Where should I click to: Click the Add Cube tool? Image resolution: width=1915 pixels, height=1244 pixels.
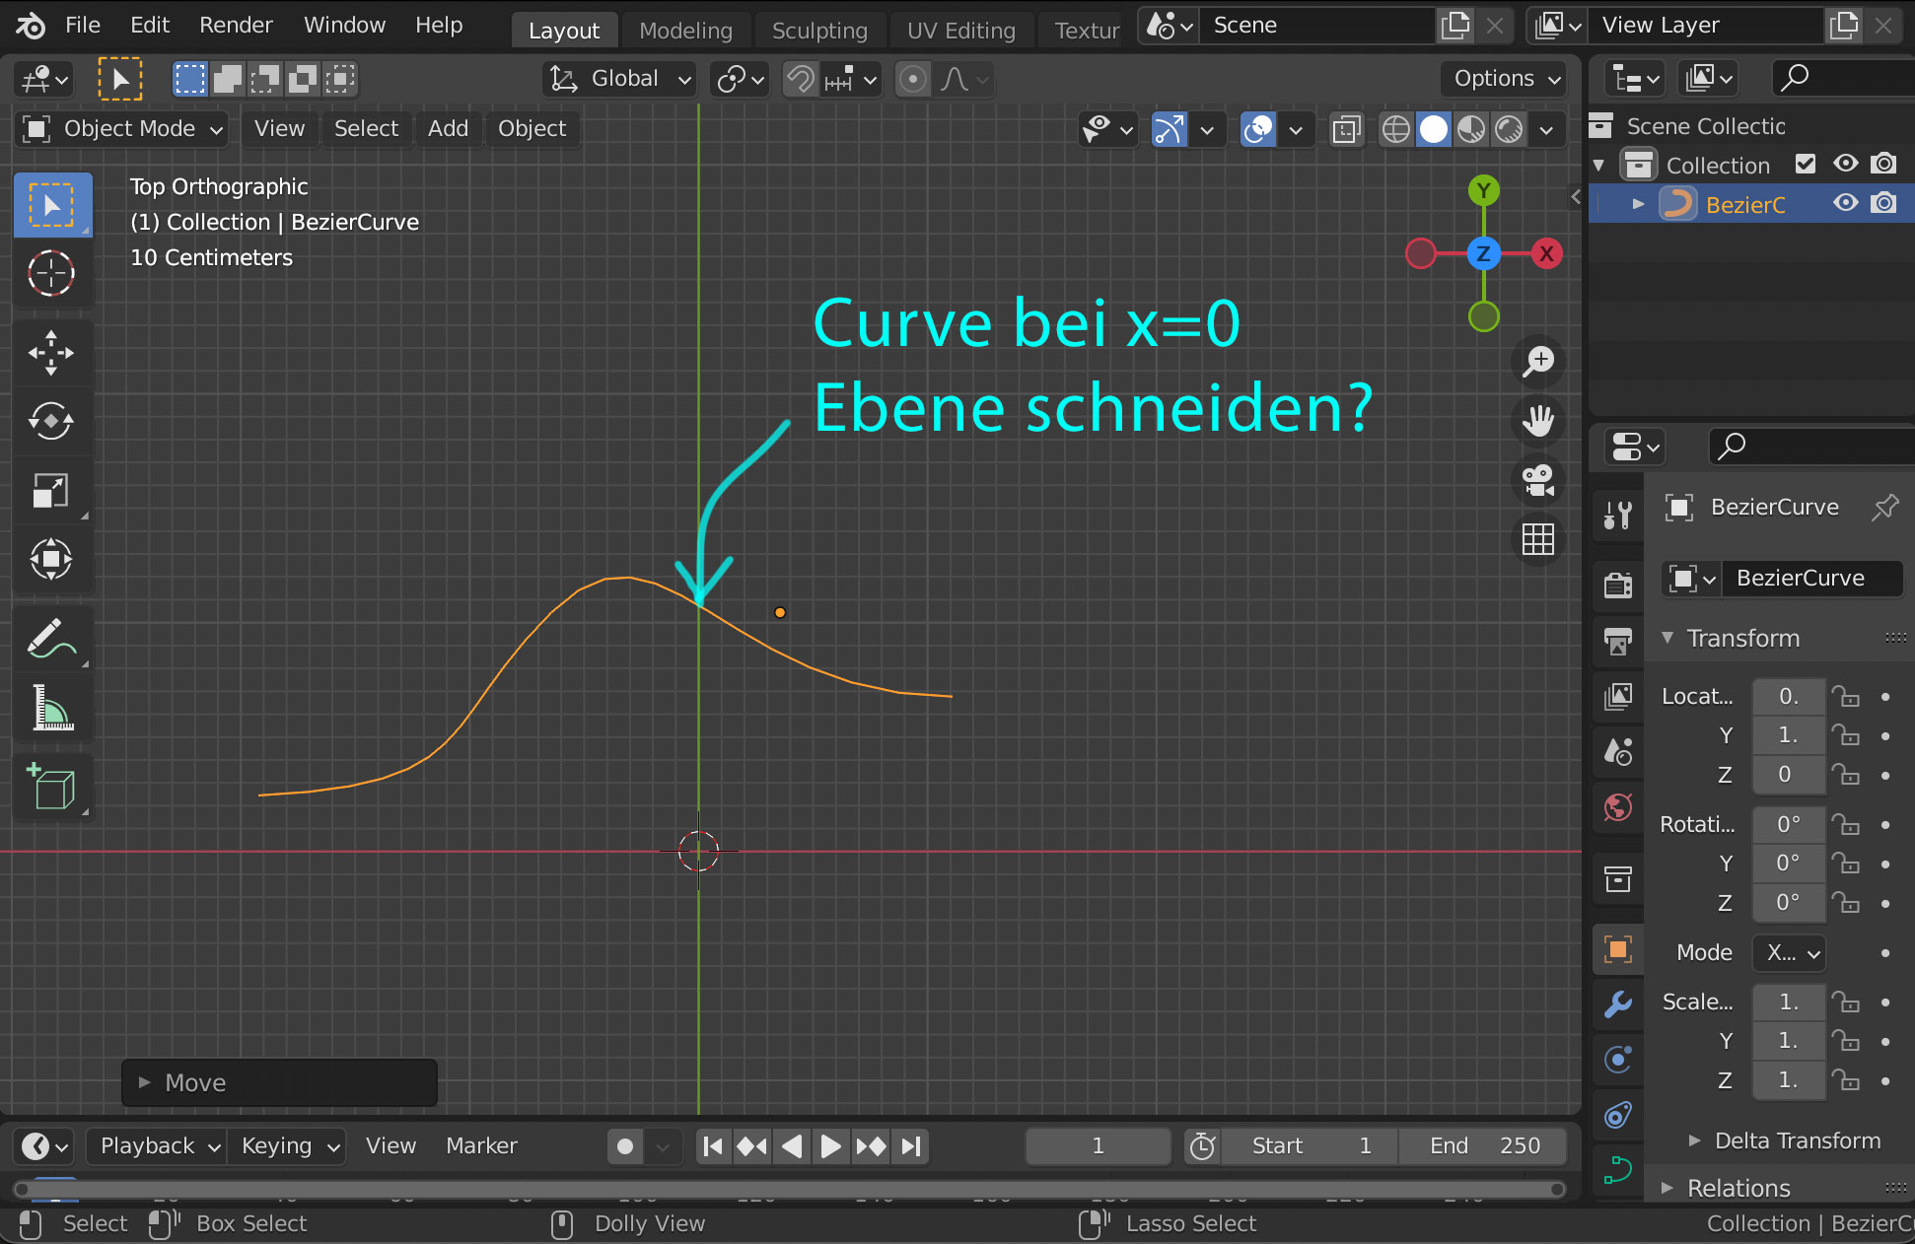[x=51, y=787]
